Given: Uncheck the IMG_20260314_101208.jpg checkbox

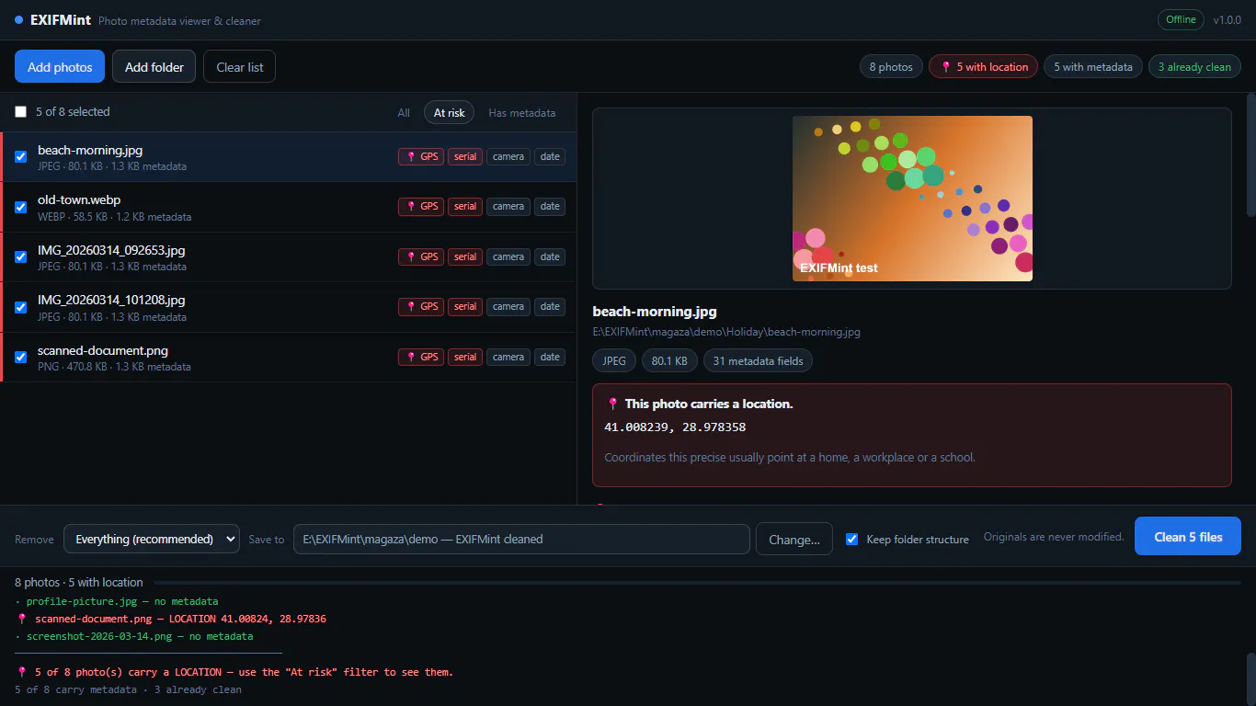Looking at the screenshot, I should click(x=21, y=307).
